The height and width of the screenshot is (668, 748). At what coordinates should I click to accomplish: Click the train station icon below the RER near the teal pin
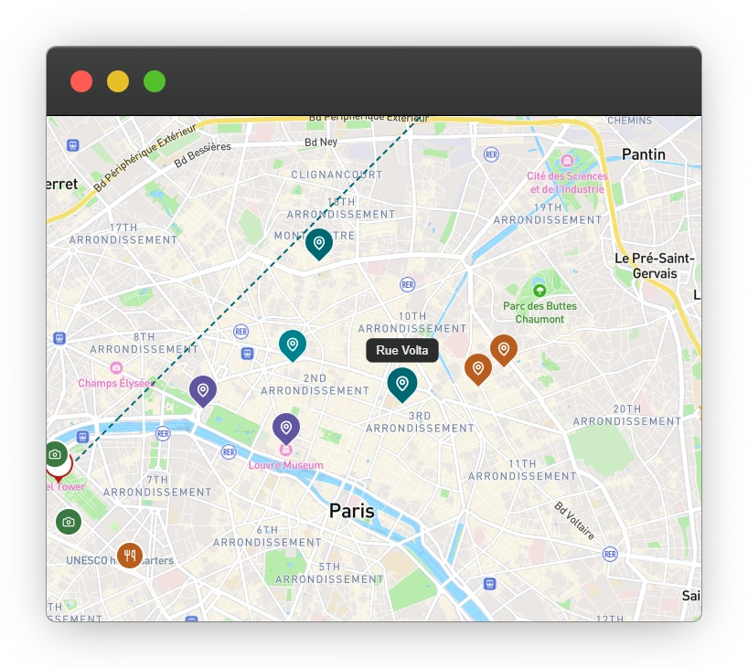pyautogui.click(x=247, y=354)
